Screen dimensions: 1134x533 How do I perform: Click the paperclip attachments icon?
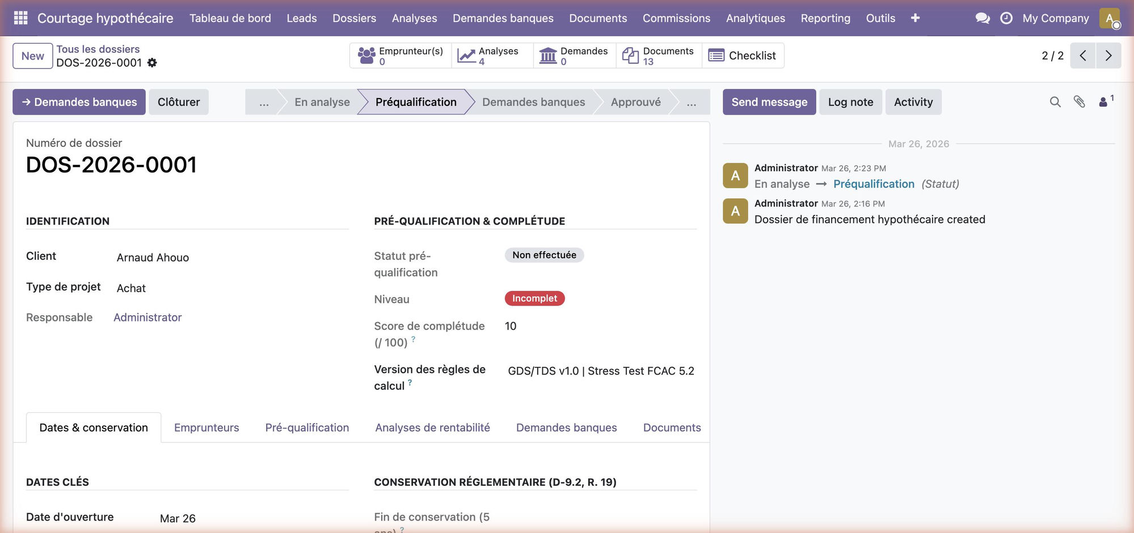coord(1079,102)
